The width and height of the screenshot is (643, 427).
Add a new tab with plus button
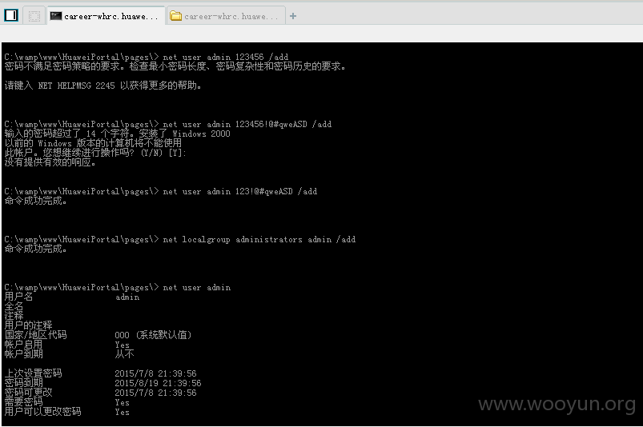pos(293,16)
